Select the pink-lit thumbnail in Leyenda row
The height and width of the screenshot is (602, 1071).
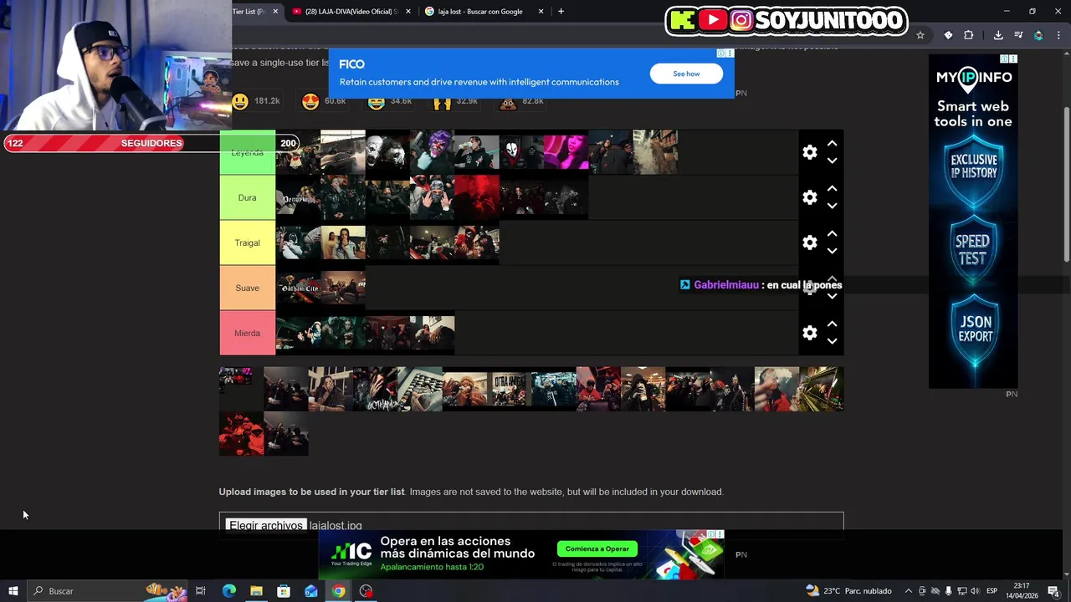[566, 152]
